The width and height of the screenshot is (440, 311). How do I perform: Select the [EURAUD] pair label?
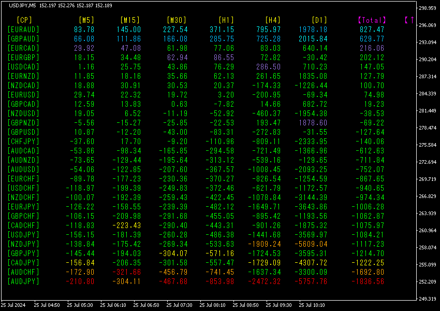point(23,30)
